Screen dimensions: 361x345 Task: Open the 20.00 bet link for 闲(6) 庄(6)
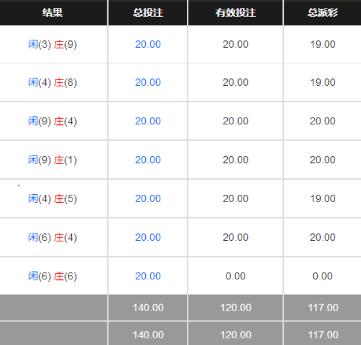click(148, 276)
